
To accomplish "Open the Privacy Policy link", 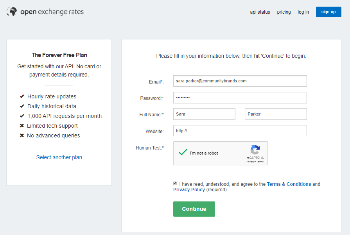I will point(189,190).
